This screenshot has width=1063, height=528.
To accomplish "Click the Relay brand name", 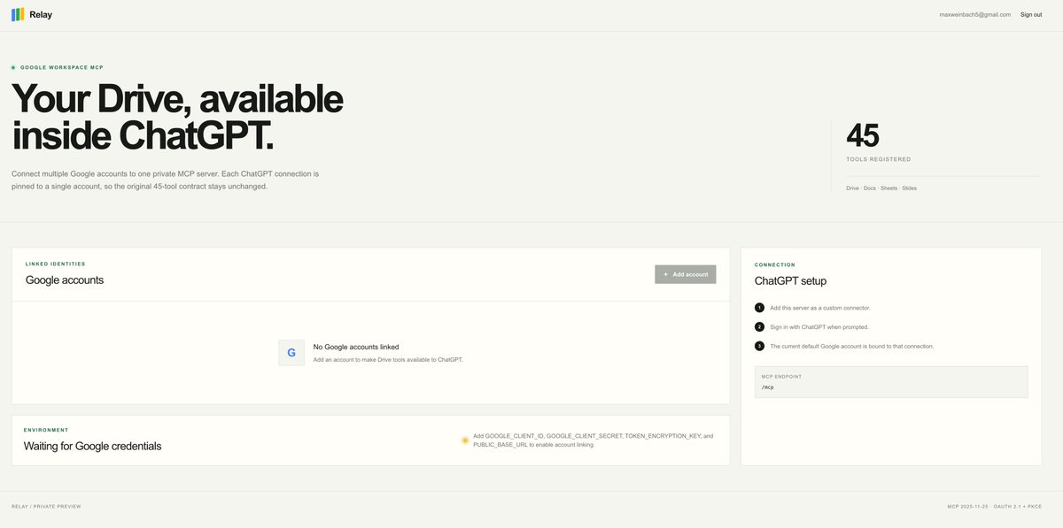I will [41, 14].
